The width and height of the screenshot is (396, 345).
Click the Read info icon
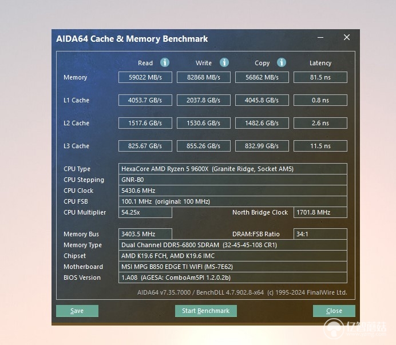[165, 62]
